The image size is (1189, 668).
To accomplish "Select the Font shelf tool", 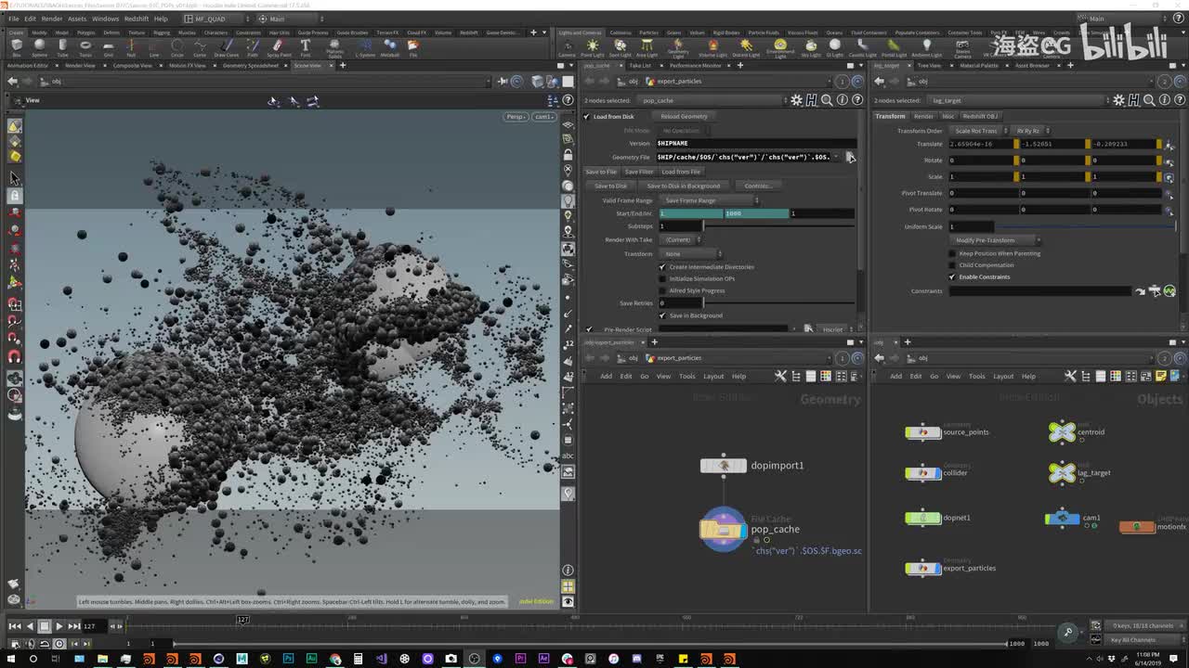I will tap(305, 46).
